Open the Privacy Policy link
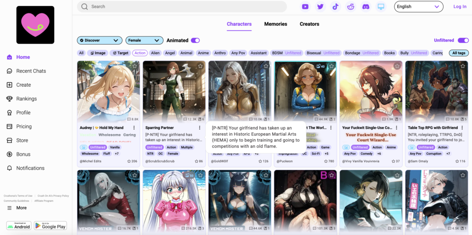This screenshot has width=472, height=235. [x=53, y=196]
